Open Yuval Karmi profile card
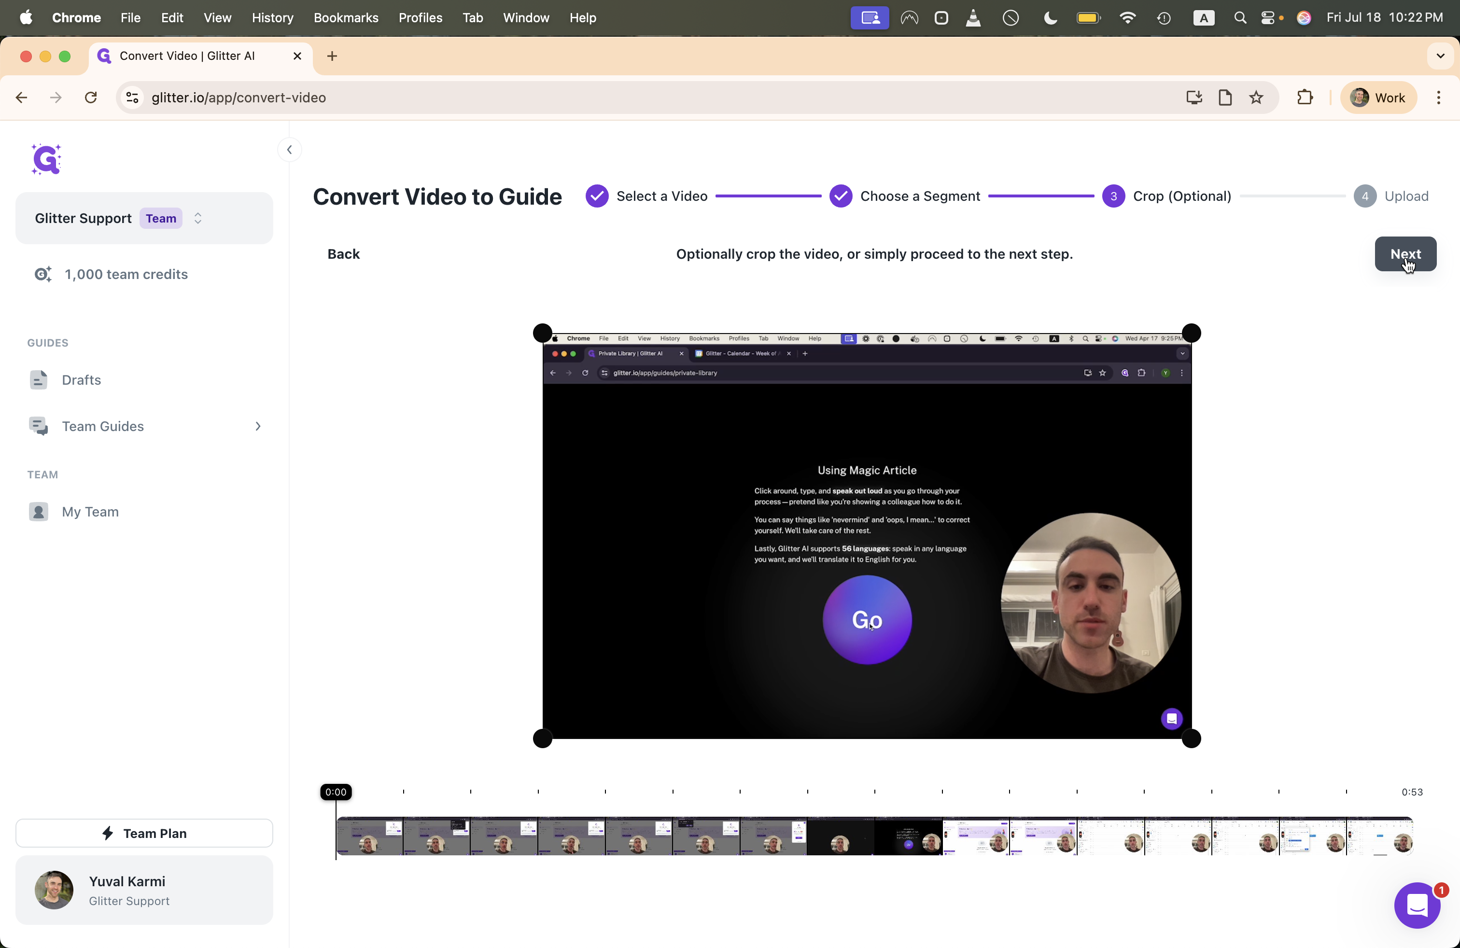Image resolution: width=1460 pixels, height=948 pixels. [144, 890]
